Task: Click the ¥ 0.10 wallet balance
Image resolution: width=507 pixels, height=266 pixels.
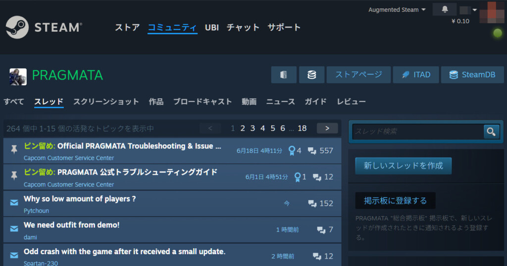Action: point(460,21)
